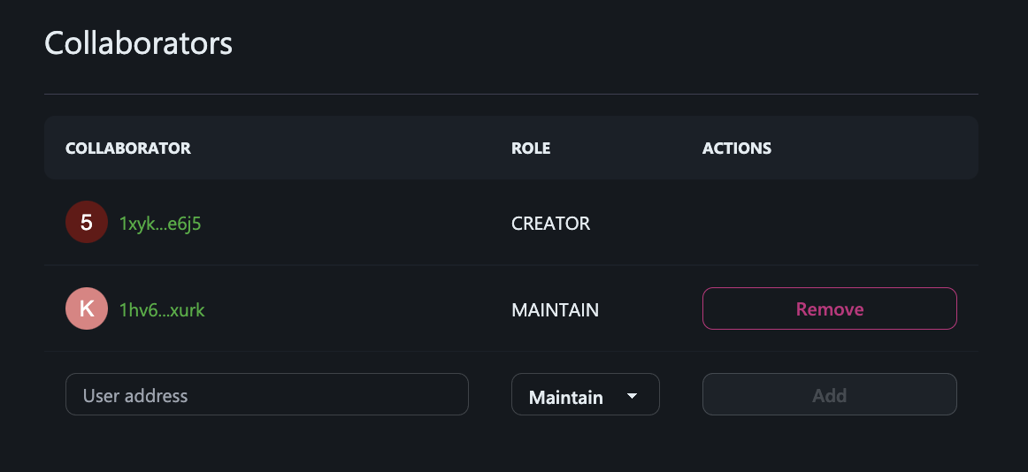Viewport: 1028px width, 472px height.
Task: Focus the User address input field
Action: pos(267,394)
